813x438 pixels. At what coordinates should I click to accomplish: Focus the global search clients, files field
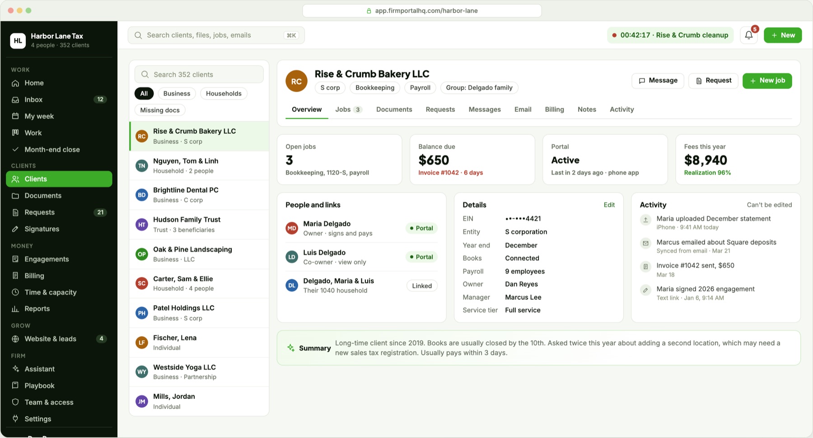click(x=216, y=35)
